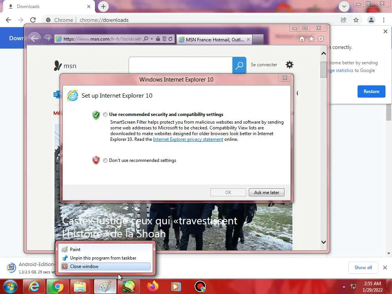Click the Firefox taskbar icon

(x=152, y=286)
